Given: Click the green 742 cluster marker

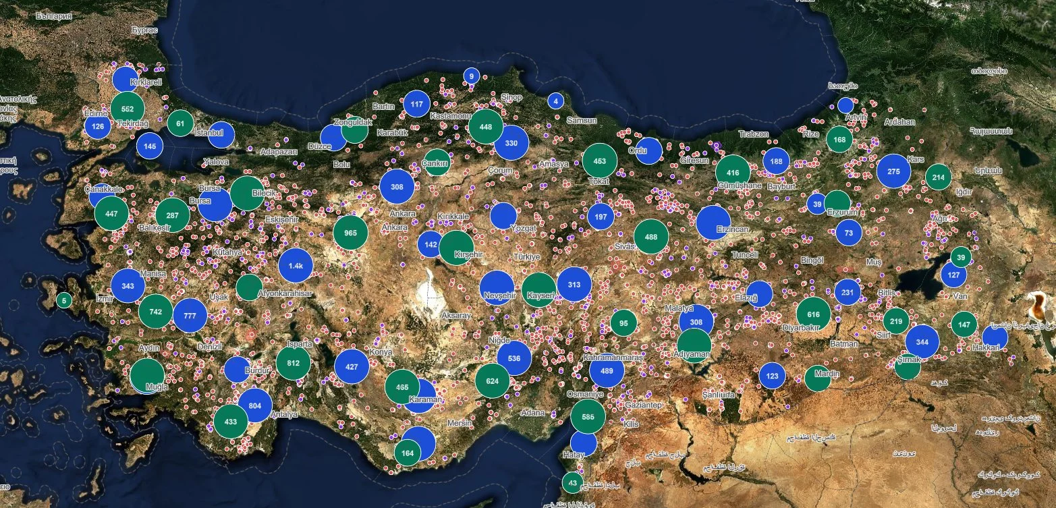Looking at the screenshot, I should 156,312.
